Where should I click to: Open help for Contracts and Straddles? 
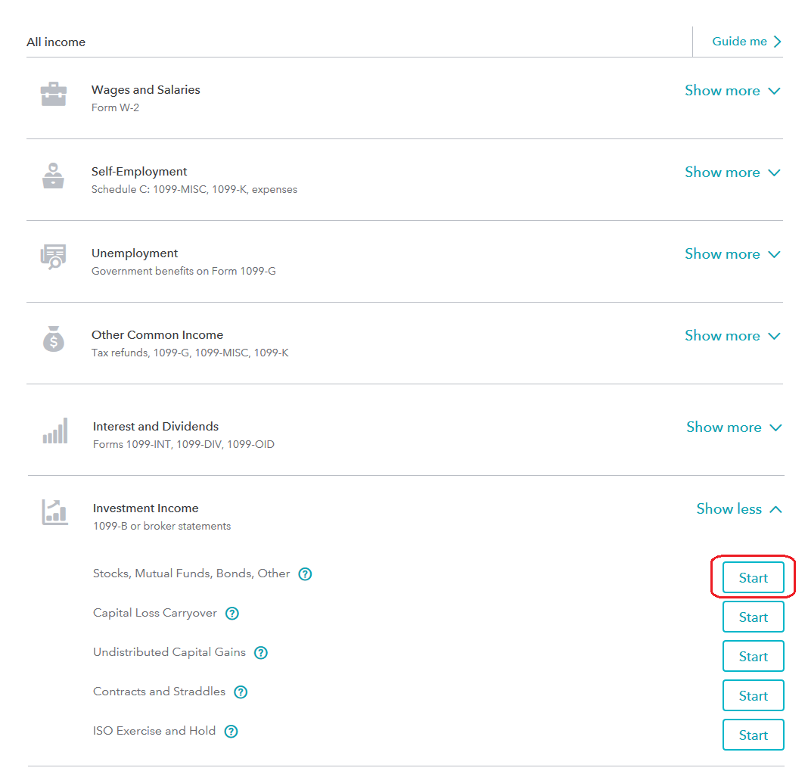(241, 692)
